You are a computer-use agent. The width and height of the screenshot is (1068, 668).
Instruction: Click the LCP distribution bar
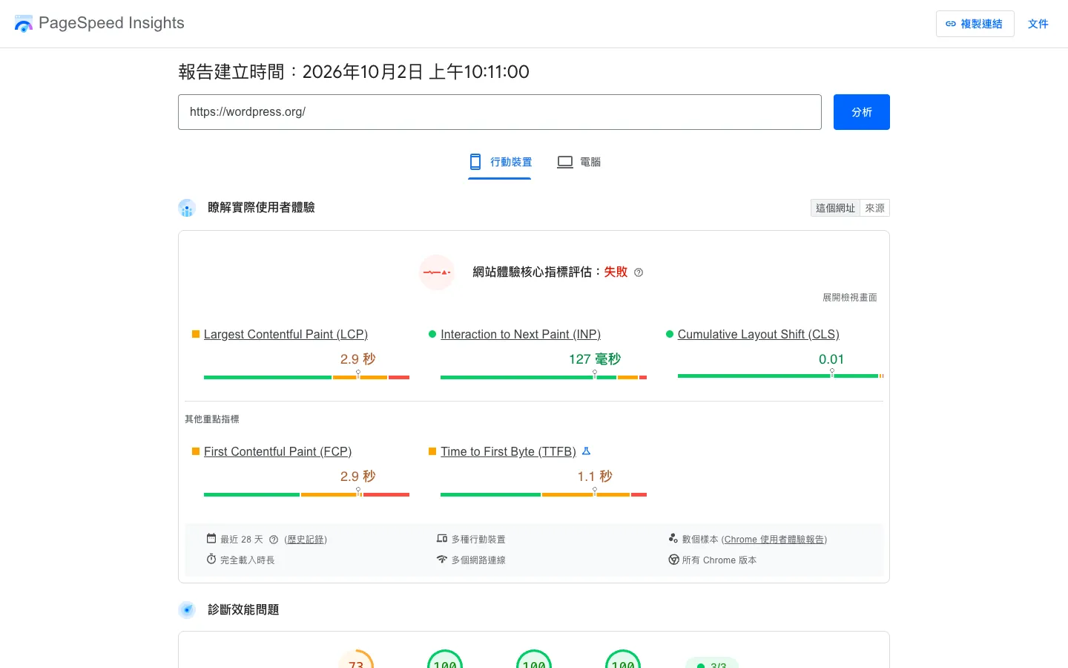coord(306,377)
